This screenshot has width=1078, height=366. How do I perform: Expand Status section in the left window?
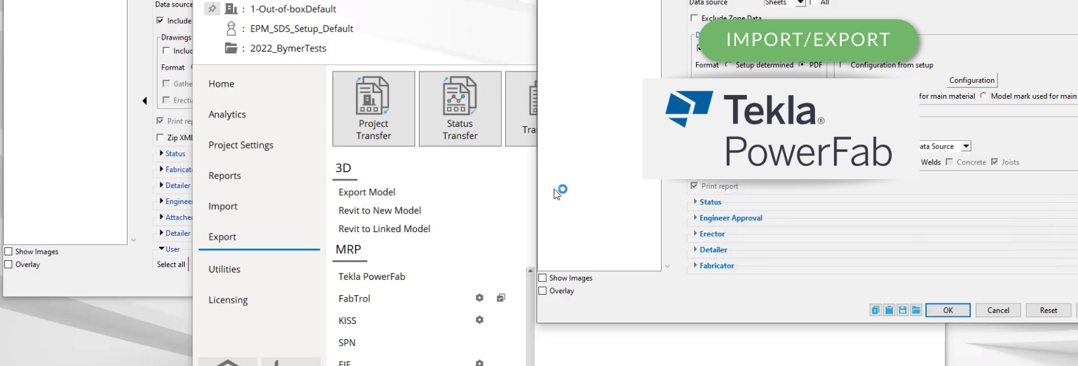[162, 154]
